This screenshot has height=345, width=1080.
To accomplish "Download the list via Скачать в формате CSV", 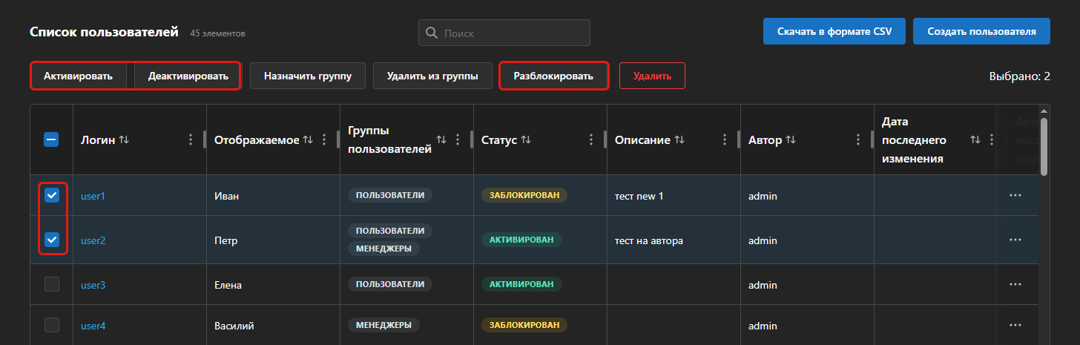I will tap(834, 32).
